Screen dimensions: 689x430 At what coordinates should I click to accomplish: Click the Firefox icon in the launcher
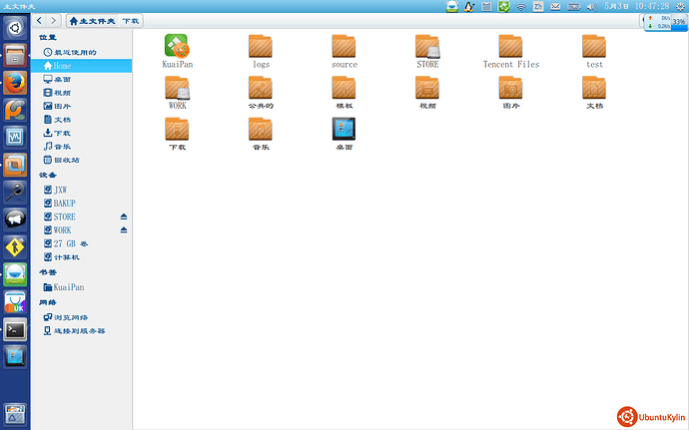click(x=15, y=82)
